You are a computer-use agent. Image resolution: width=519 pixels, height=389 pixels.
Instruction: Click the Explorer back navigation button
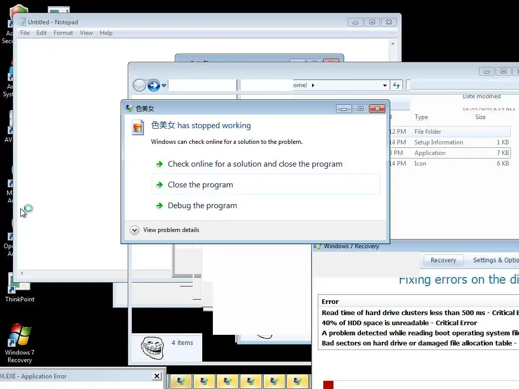(139, 85)
